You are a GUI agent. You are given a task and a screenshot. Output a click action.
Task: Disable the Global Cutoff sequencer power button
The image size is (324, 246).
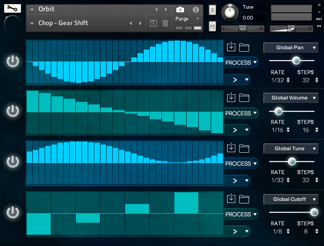click(x=13, y=212)
